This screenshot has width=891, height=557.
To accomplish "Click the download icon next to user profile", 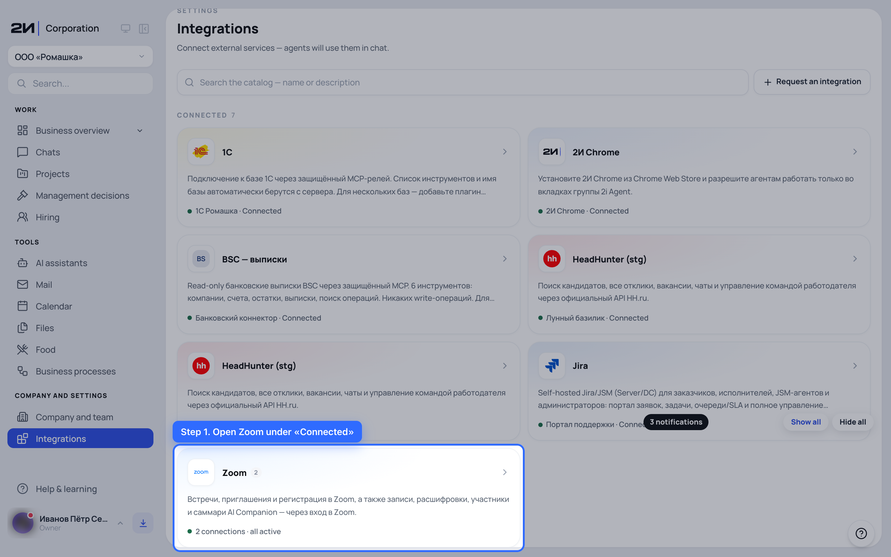I will coord(143,523).
